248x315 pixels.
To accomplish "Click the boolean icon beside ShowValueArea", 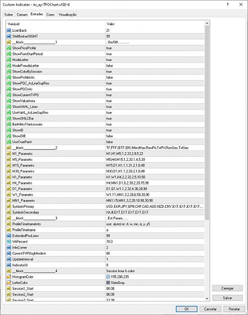I will pyautogui.click(x=9, y=101).
